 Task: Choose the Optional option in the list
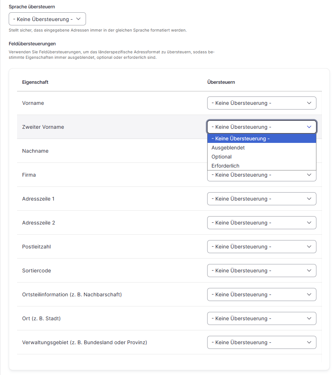[x=262, y=157]
